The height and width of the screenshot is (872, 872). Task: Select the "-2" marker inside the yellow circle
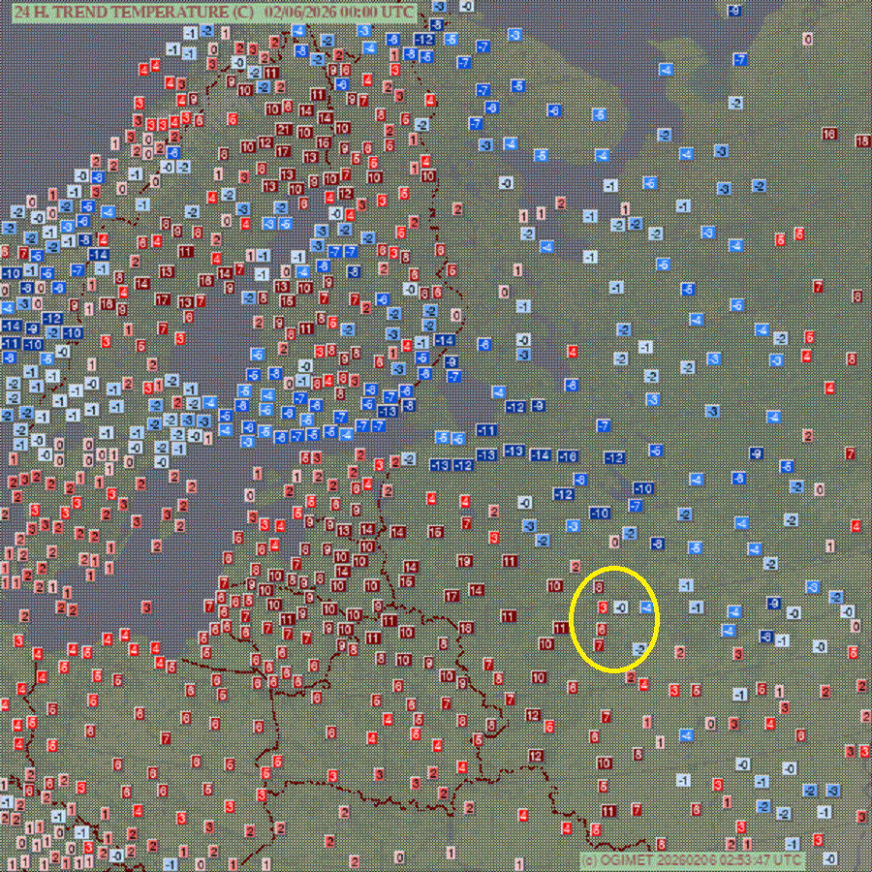point(639,648)
